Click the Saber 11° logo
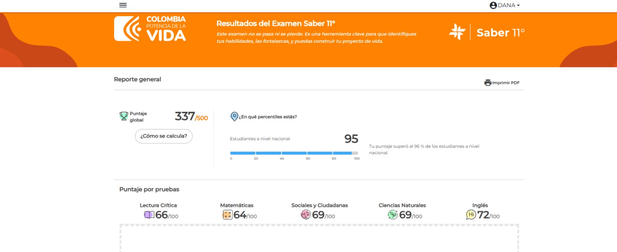Image resolution: width=617 pixels, height=252 pixels. tap(487, 32)
